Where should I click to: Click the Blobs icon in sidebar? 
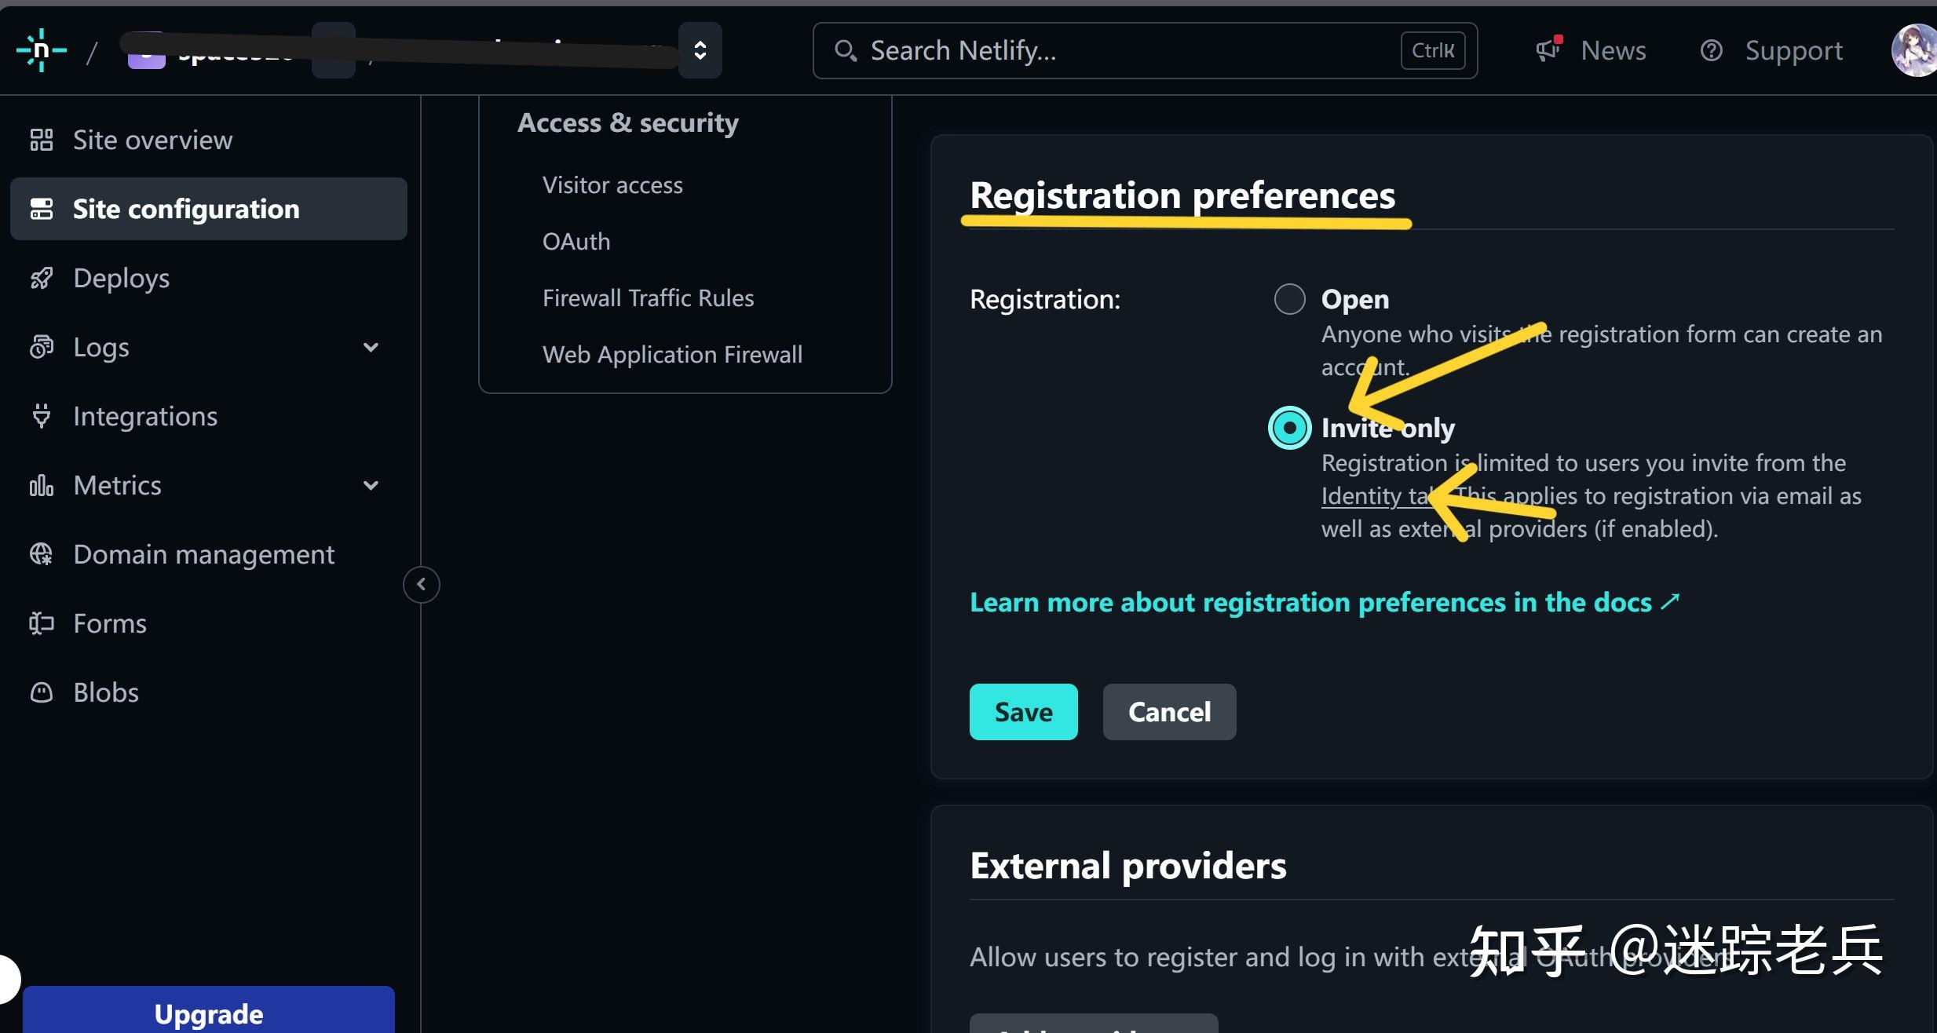[x=42, y=692]
